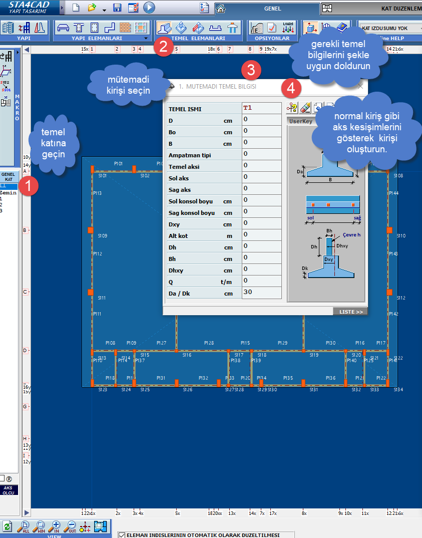Edit the TEMEL ISMI field value T1
The image size is (422, 538).
(262, 108)
